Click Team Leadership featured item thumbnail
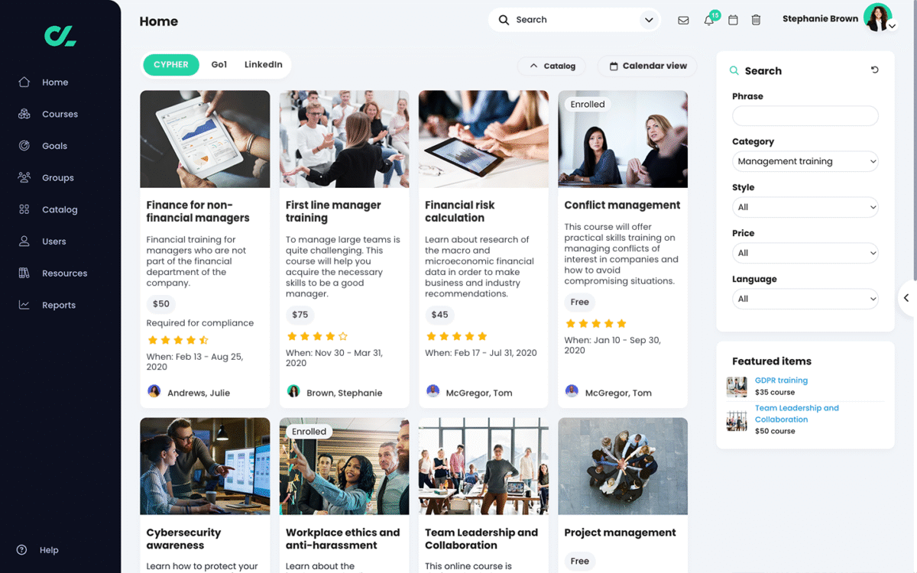The width and height of the screenshot is (917, 573). pyautogui.click(x=737, y=420)
